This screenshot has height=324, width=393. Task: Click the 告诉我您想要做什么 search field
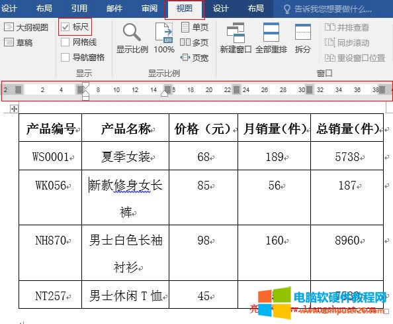point(333,9)
